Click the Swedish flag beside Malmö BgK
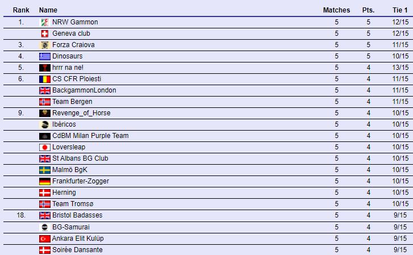Image resolution: width=413 pixels, height=255 pixels. pos(45,170)
